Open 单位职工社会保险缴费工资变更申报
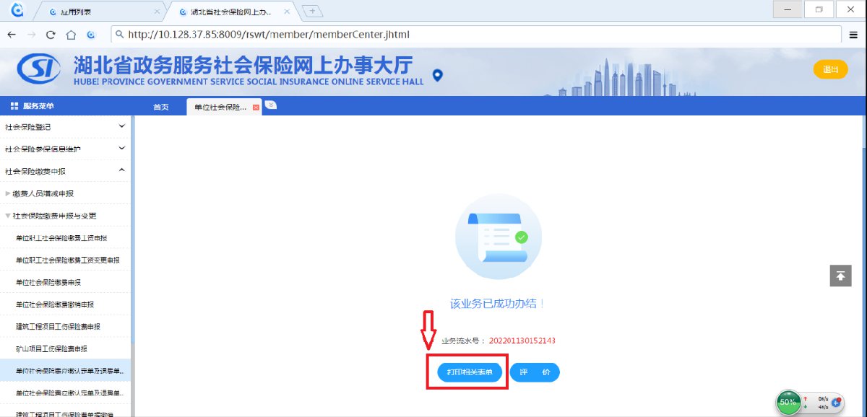The width and height of the screenshot is (867, 417). [67, 260]
